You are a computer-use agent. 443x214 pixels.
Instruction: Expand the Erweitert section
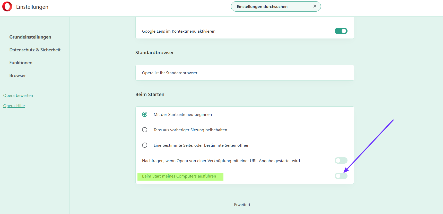[x=242, y=205]
